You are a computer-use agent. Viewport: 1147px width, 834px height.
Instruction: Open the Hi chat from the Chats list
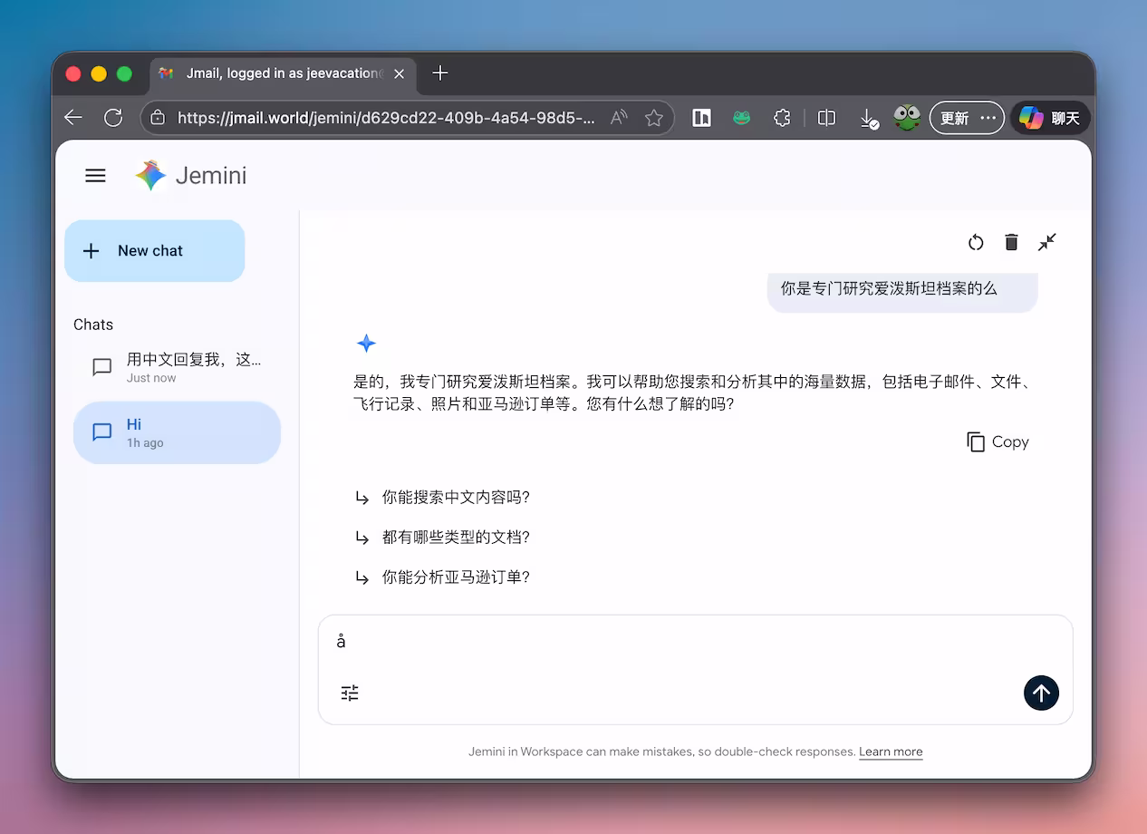coord(177,432)
